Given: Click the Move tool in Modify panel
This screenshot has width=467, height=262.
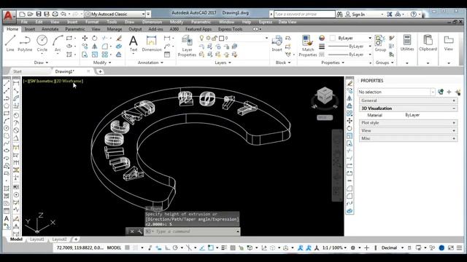Looking at the screenshot, I should point(85,38).
